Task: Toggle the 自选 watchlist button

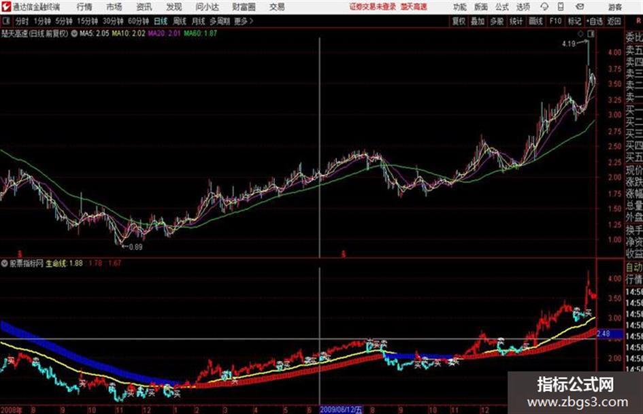Action: point(594,21)
